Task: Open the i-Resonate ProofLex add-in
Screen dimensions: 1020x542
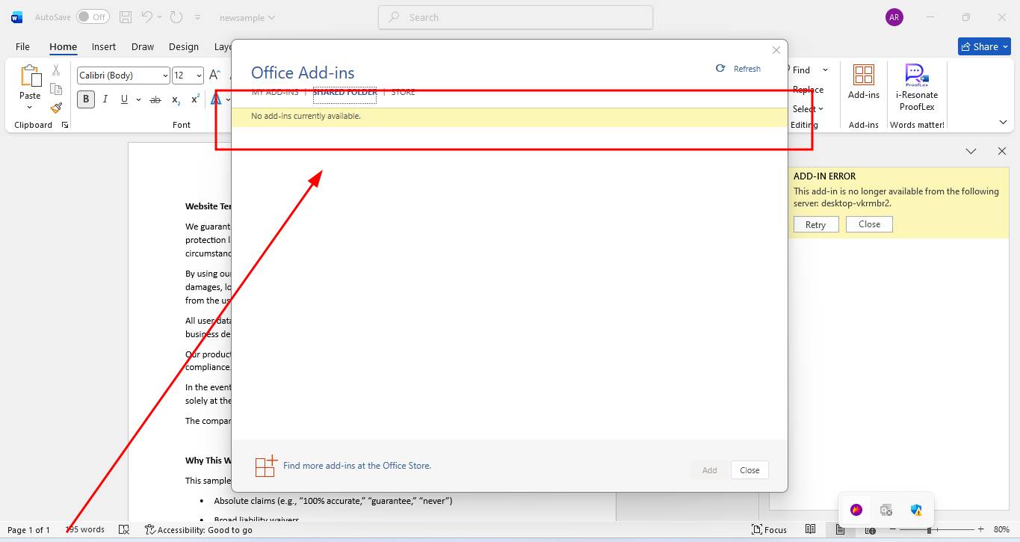Action: [917, 87]
